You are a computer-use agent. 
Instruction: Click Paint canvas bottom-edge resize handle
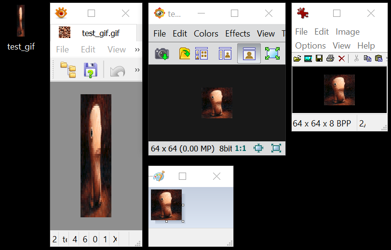point(167,221)
